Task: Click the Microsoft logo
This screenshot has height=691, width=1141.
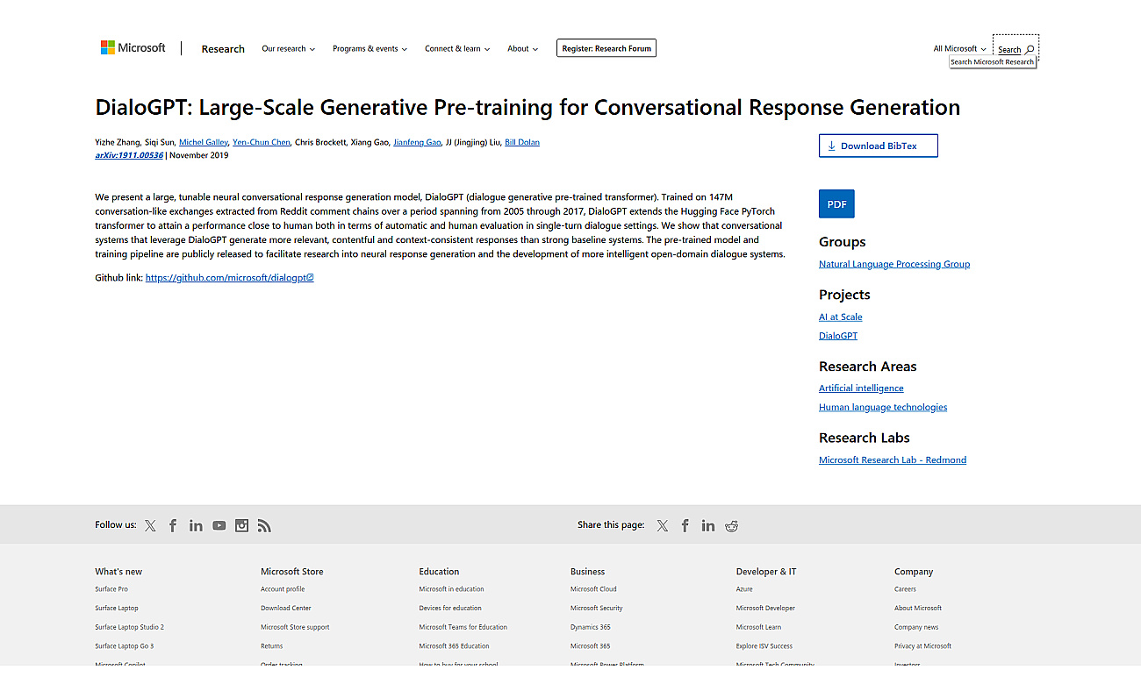Action: 133,48
